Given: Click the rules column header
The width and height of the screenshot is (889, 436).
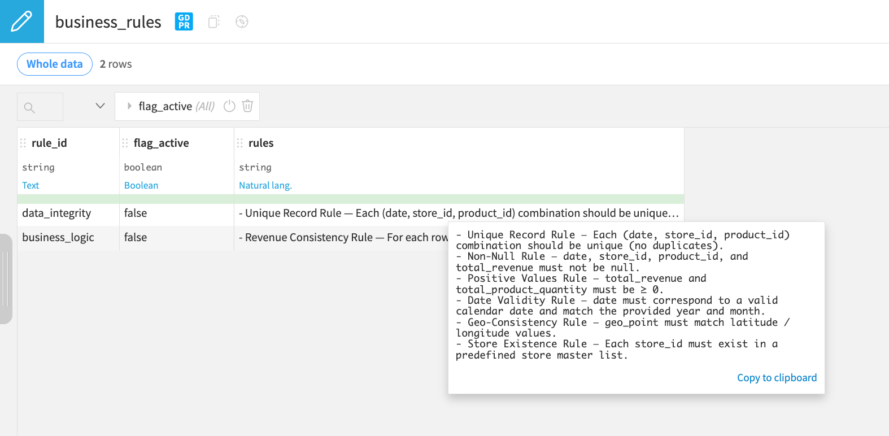Looking at the screenshot, I should (261, 143).
